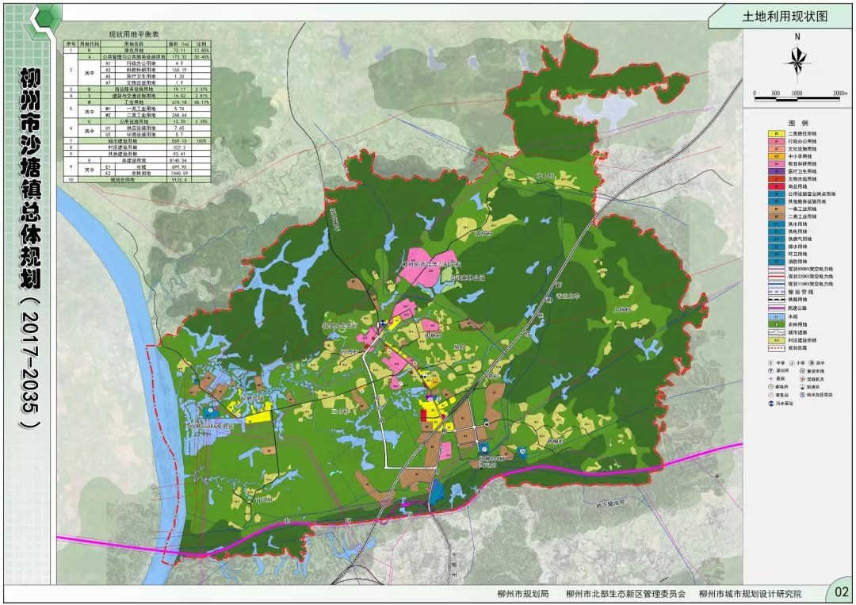
Task: Click the purple 医疗卫生用地 legend swatch
Action: tap(776, 171)
